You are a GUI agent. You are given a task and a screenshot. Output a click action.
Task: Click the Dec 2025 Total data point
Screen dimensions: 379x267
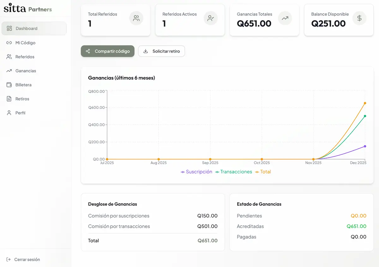click(365, 103)
